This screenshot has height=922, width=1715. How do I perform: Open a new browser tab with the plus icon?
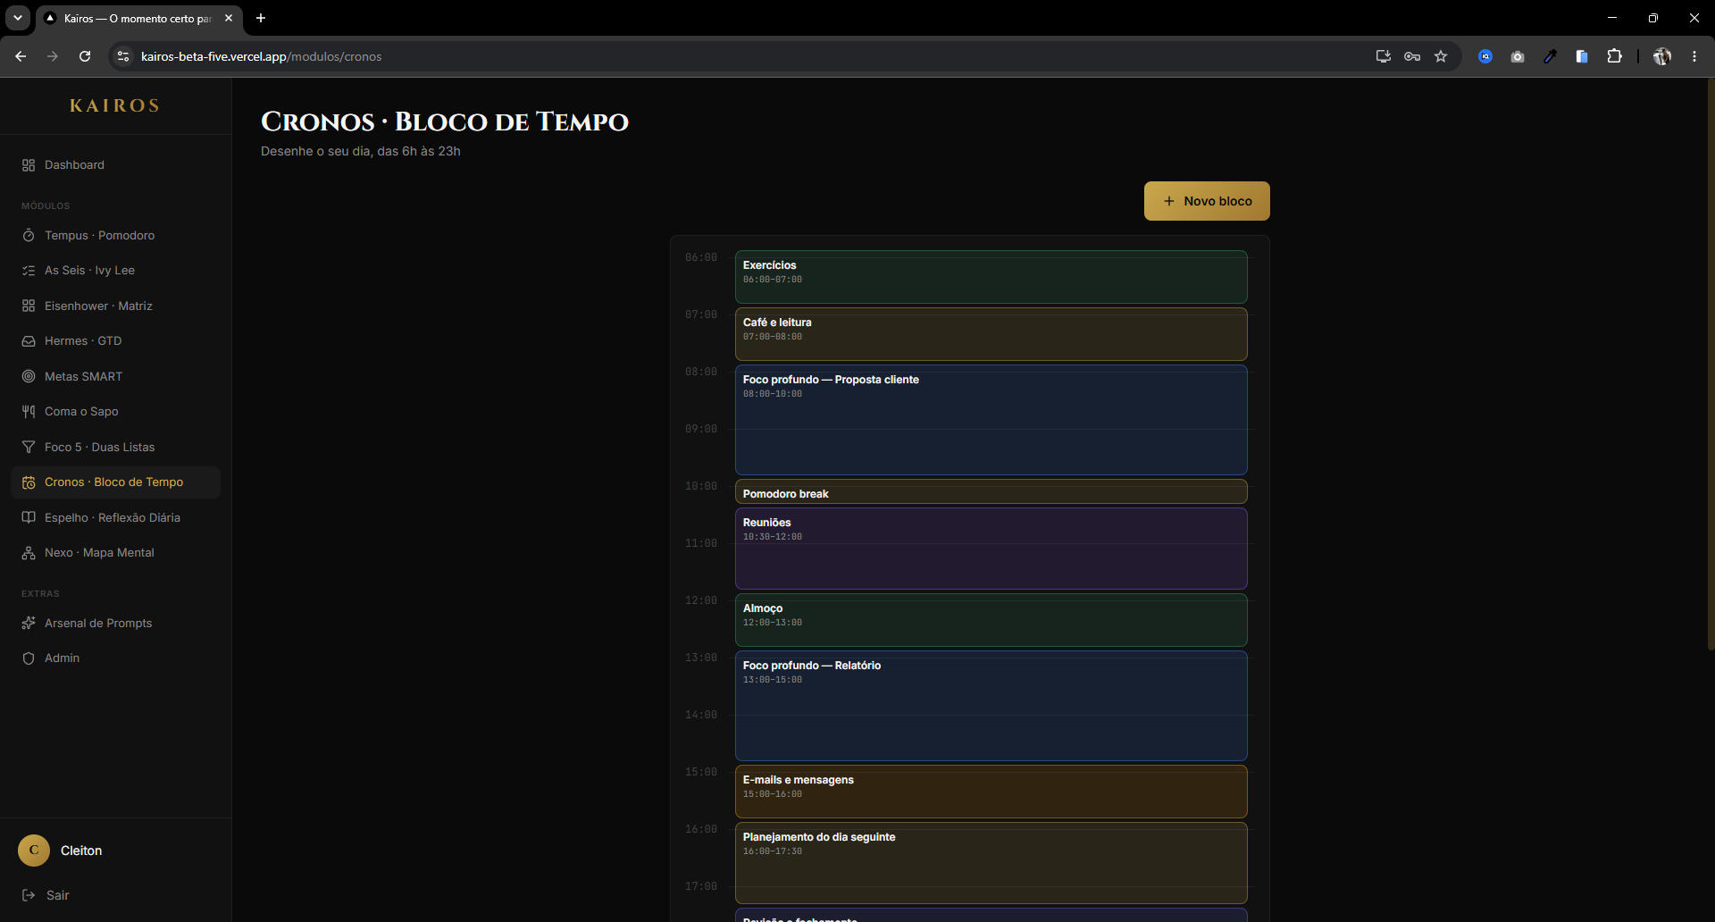coord(261,18)
